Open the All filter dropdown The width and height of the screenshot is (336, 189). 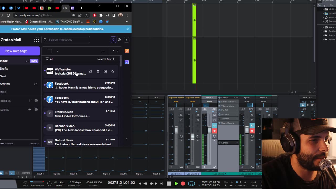click(49, 59)
